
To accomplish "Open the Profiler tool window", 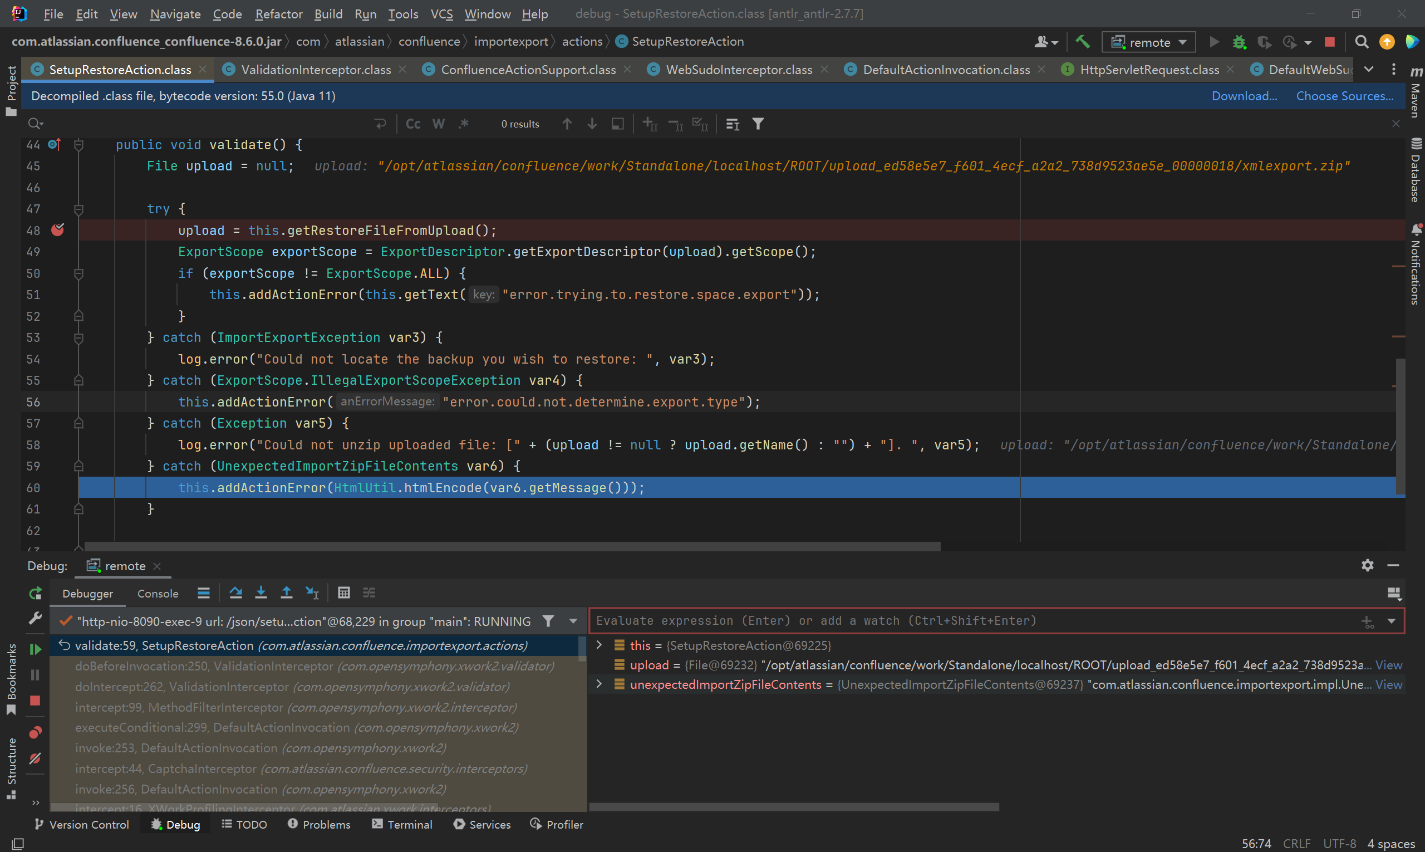I will pos(557,825).
